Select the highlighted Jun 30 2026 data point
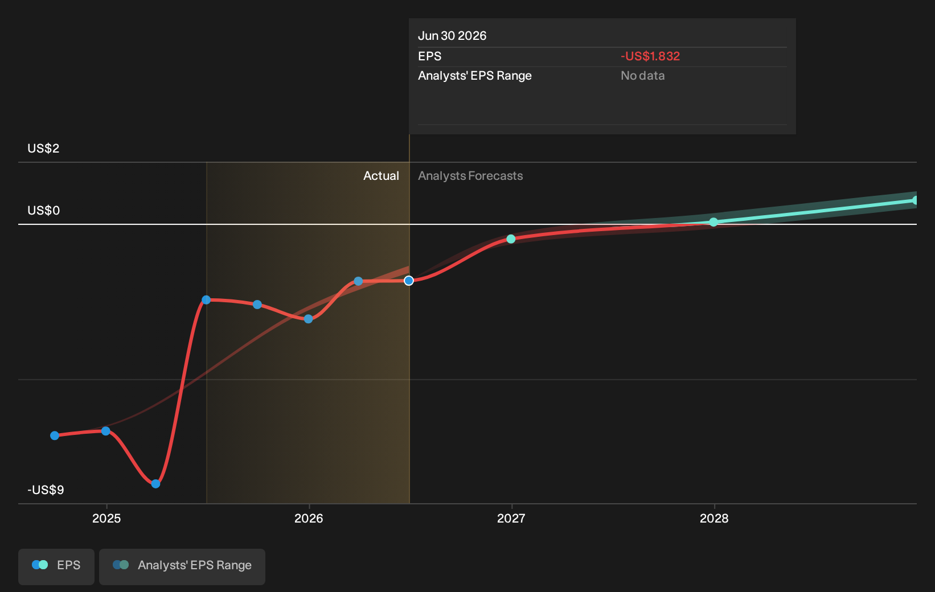Screen dimensions: 935x592 click(409, 281)
